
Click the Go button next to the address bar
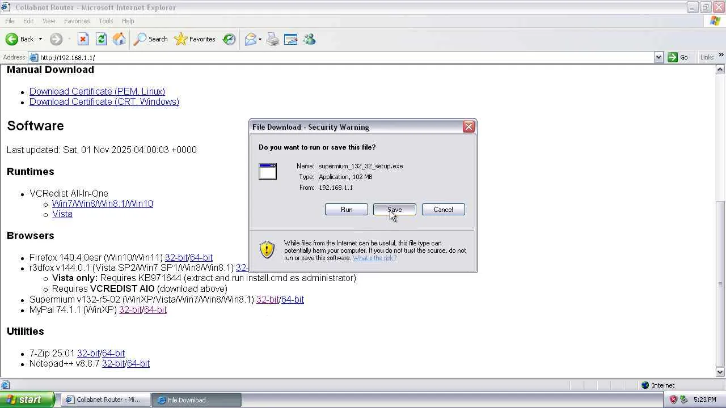click(x=679, y=57)
